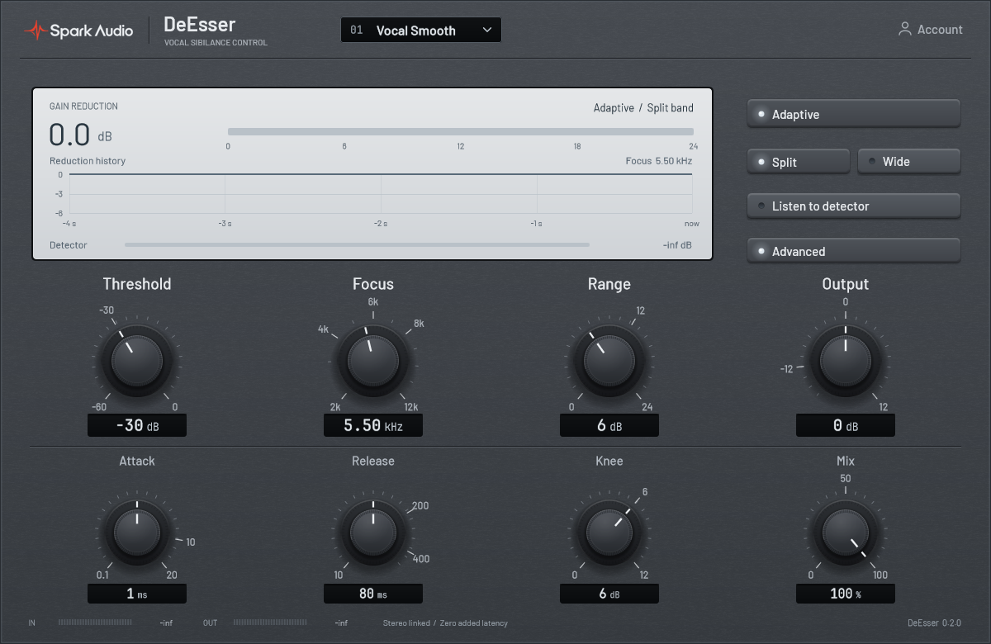Screen dimensions: 991x644
Task: Click the Threshold knob
Action: click(137, 362)
